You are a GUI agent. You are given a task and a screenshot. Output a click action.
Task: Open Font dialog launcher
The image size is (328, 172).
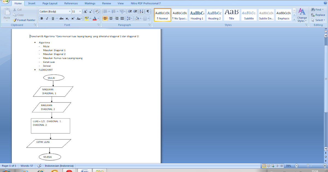pyautogui.click(x=99, y=25)
